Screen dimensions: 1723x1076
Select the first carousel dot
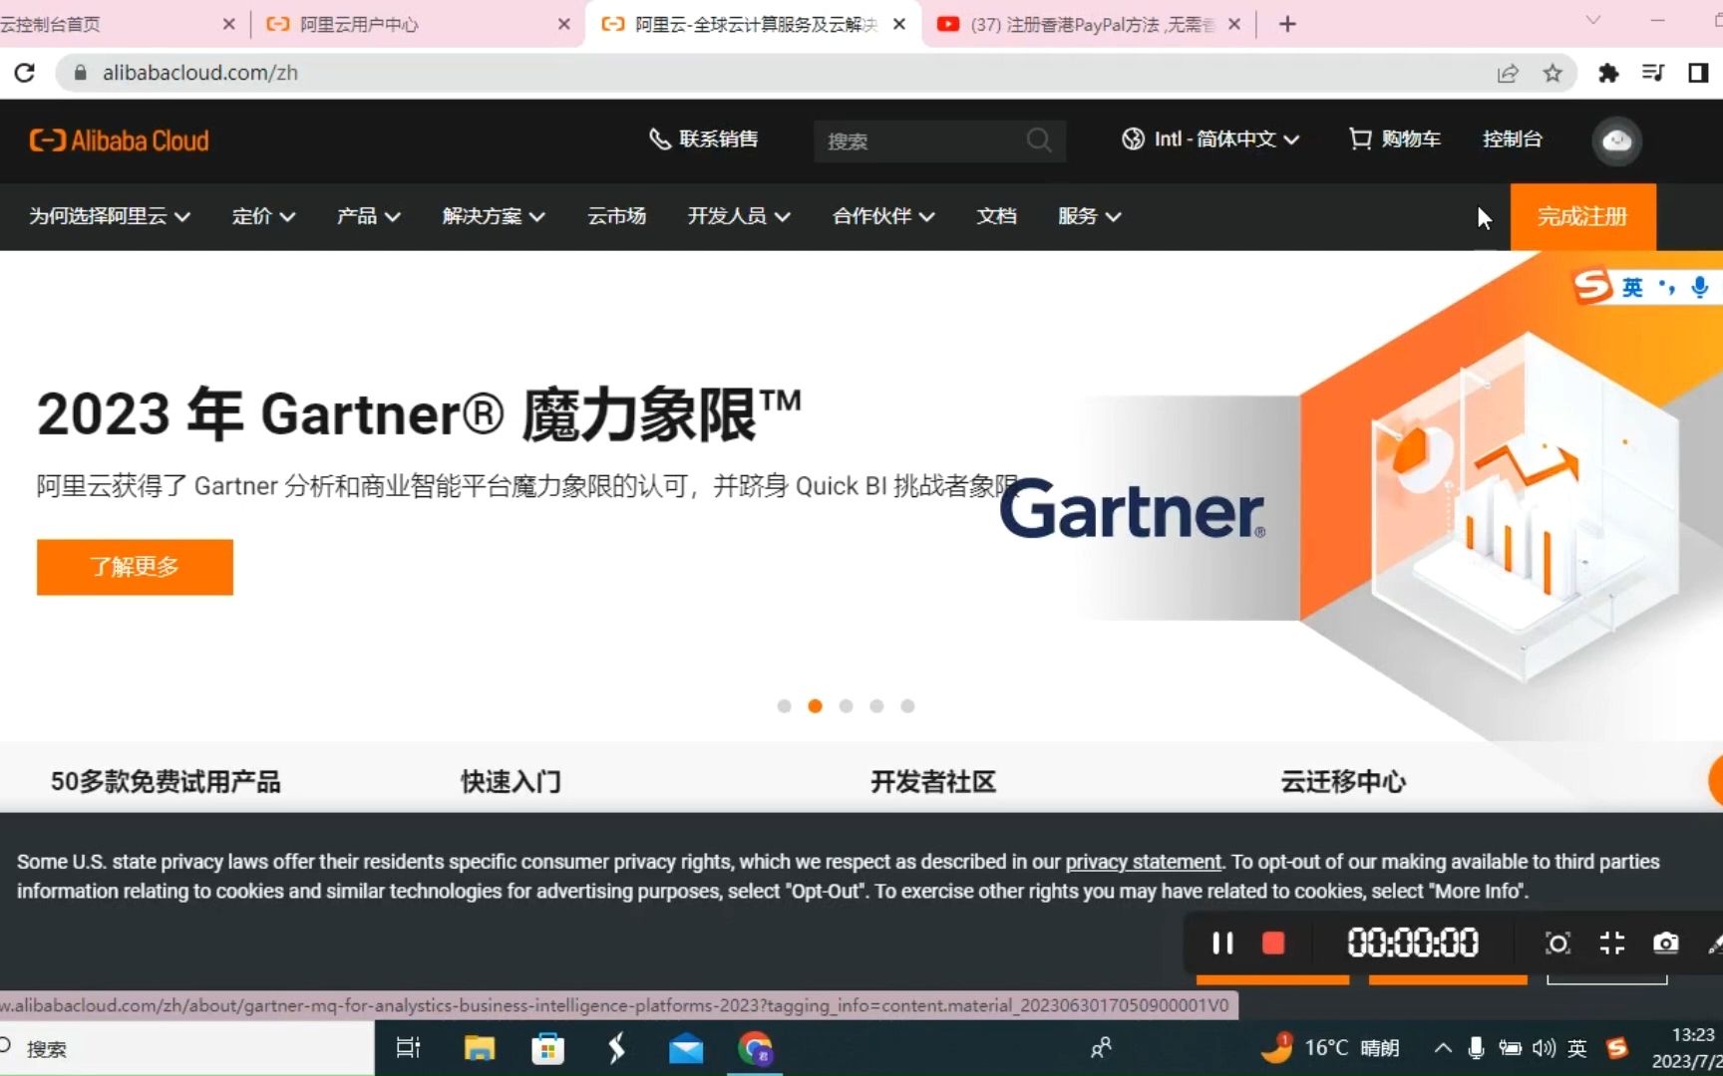point(784,705)
